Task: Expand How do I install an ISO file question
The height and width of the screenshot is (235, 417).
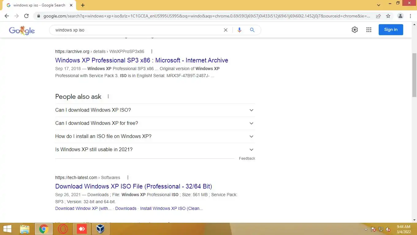Action: coord(155,136)
